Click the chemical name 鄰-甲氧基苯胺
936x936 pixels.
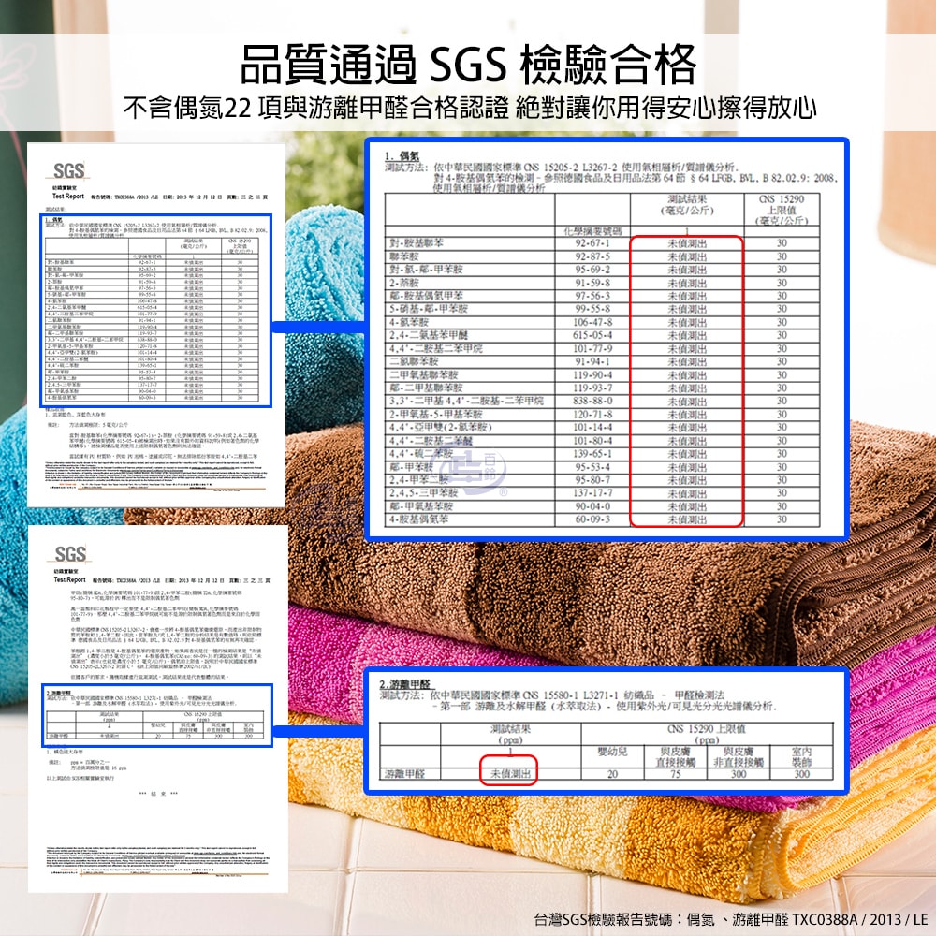(421, 506)
